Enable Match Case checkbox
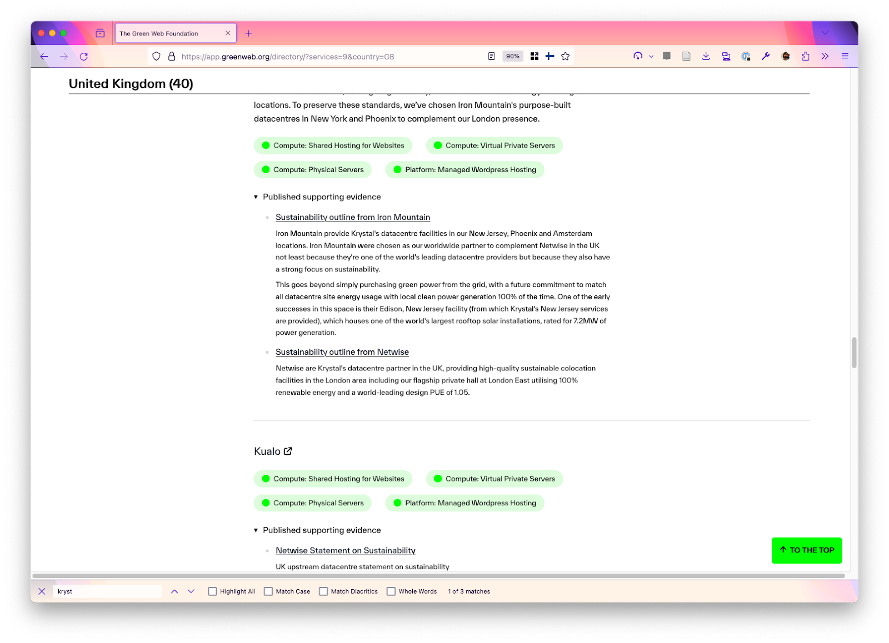The image size is (889, 643). point(268,591)
